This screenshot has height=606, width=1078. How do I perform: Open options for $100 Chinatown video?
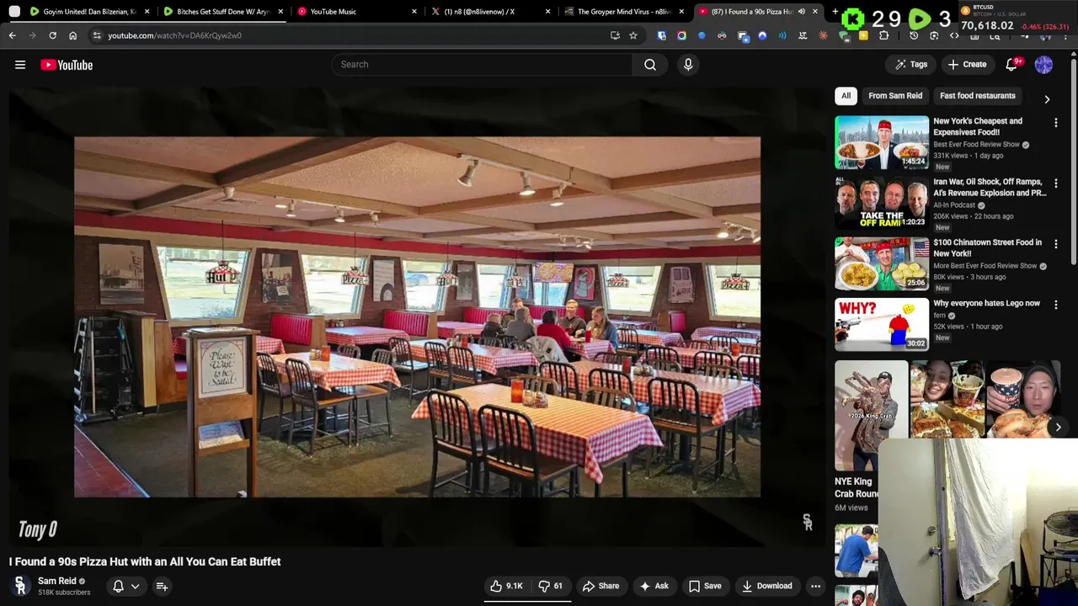(x=1056, y=244)
